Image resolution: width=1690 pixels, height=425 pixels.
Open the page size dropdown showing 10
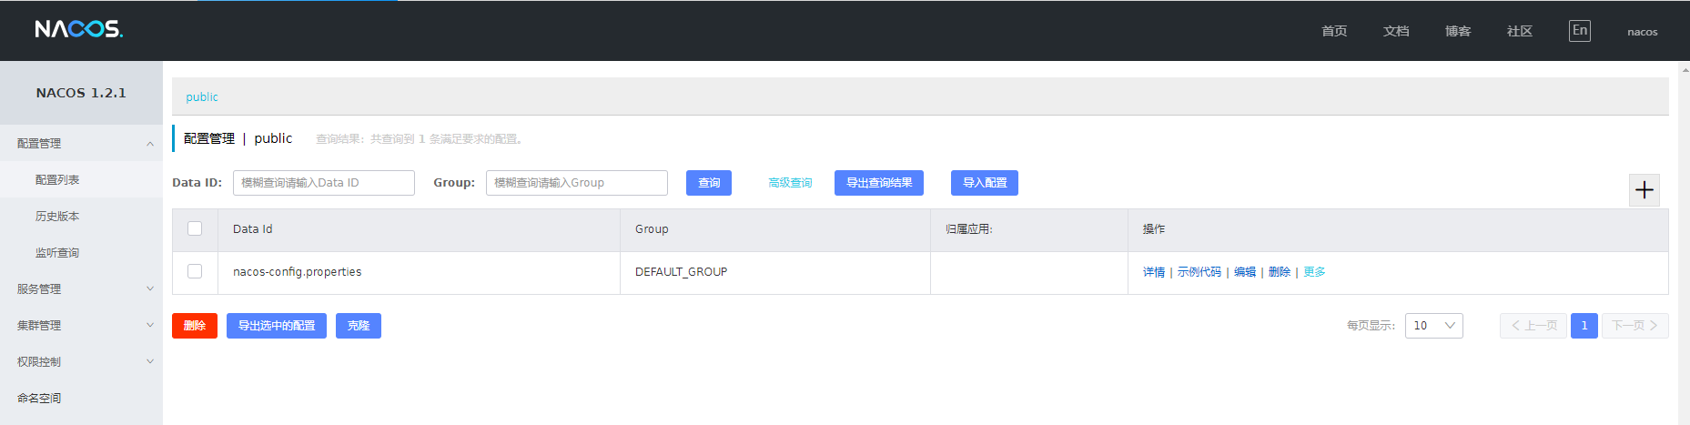(1433, 326)
